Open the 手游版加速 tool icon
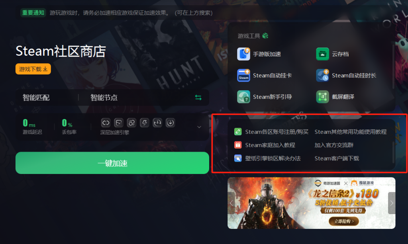Viewport: 408px width, 244px height. pyautogui.click(x=243, y=54)
